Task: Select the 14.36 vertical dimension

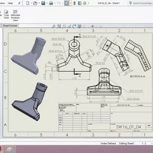Action: tap(44, 76)
